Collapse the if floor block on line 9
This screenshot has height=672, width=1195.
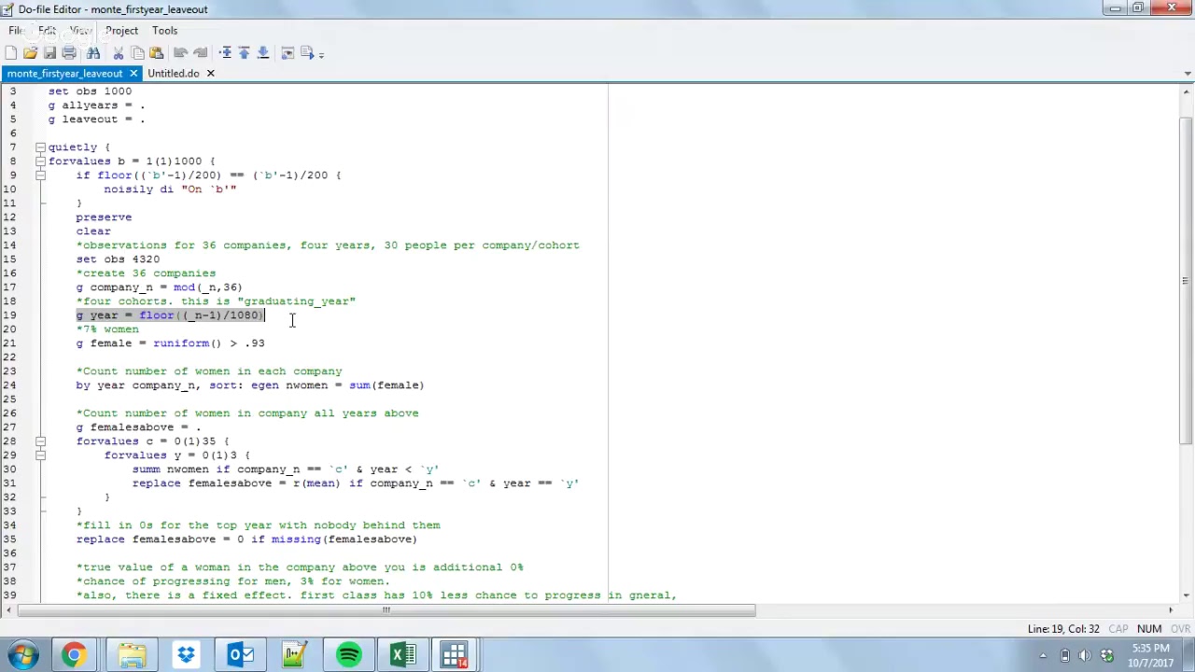pos(40,175)
